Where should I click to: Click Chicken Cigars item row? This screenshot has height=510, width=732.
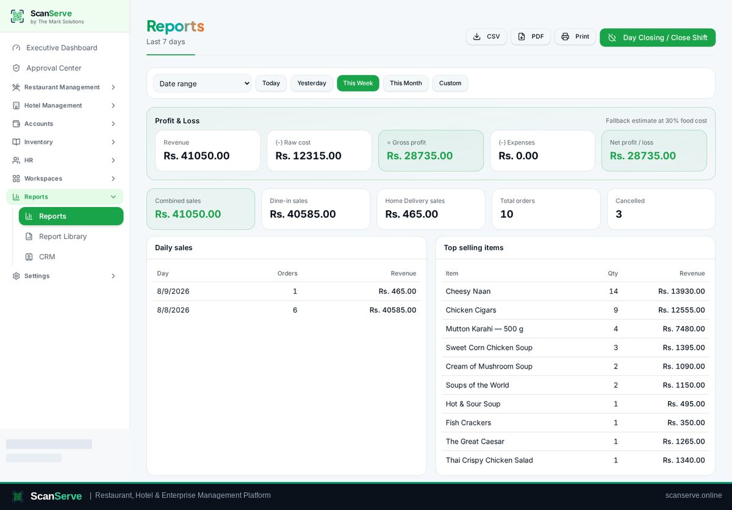coord(575,310)
